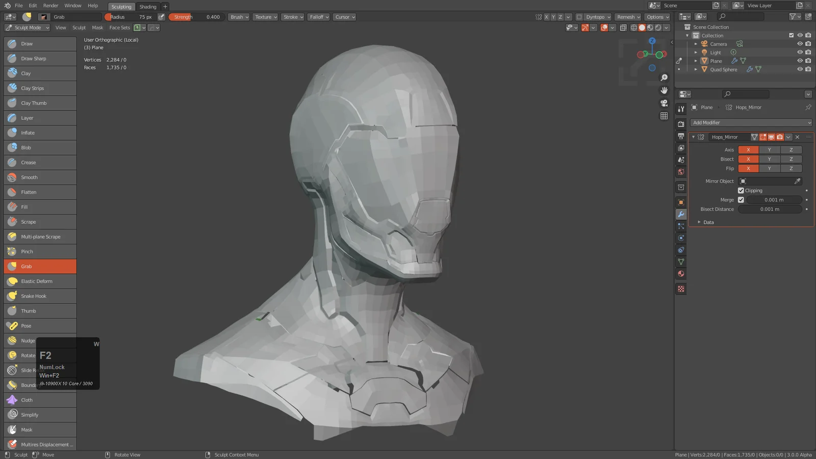Hide the Camera object in the outliner
The image size is (816, 459).
pos(800,44)
